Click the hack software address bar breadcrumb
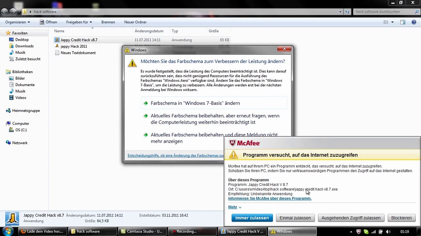This screenshot has height=236, width=421. coord(45,12)
